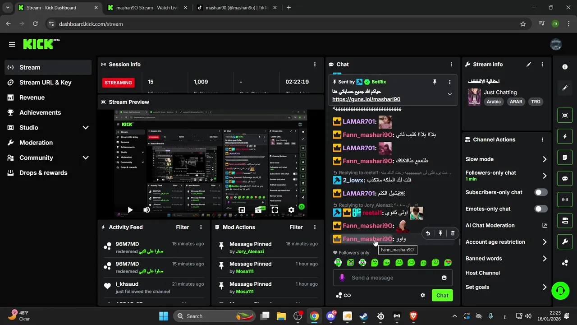
Task: Select the Just Chatting category thumbnail
Action: click(x=474, y=97)
